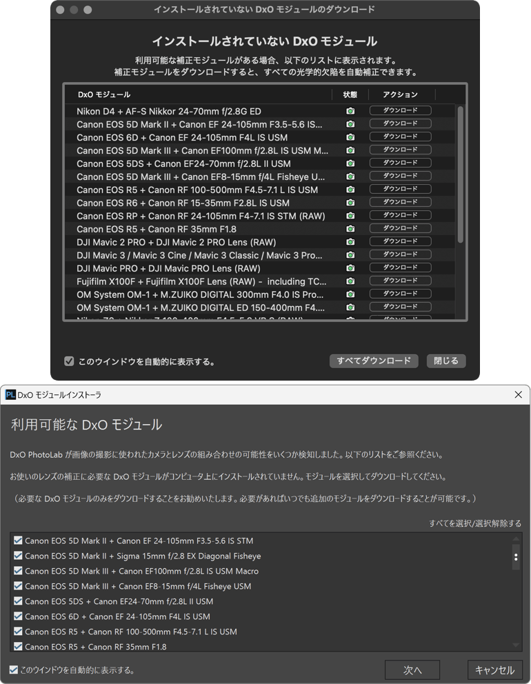This screenshot has width=531, height=684.
Task: Uncheck 5D Mark III + EF8-15mm Fisheye USM checkbox
Action: (18, 586)
